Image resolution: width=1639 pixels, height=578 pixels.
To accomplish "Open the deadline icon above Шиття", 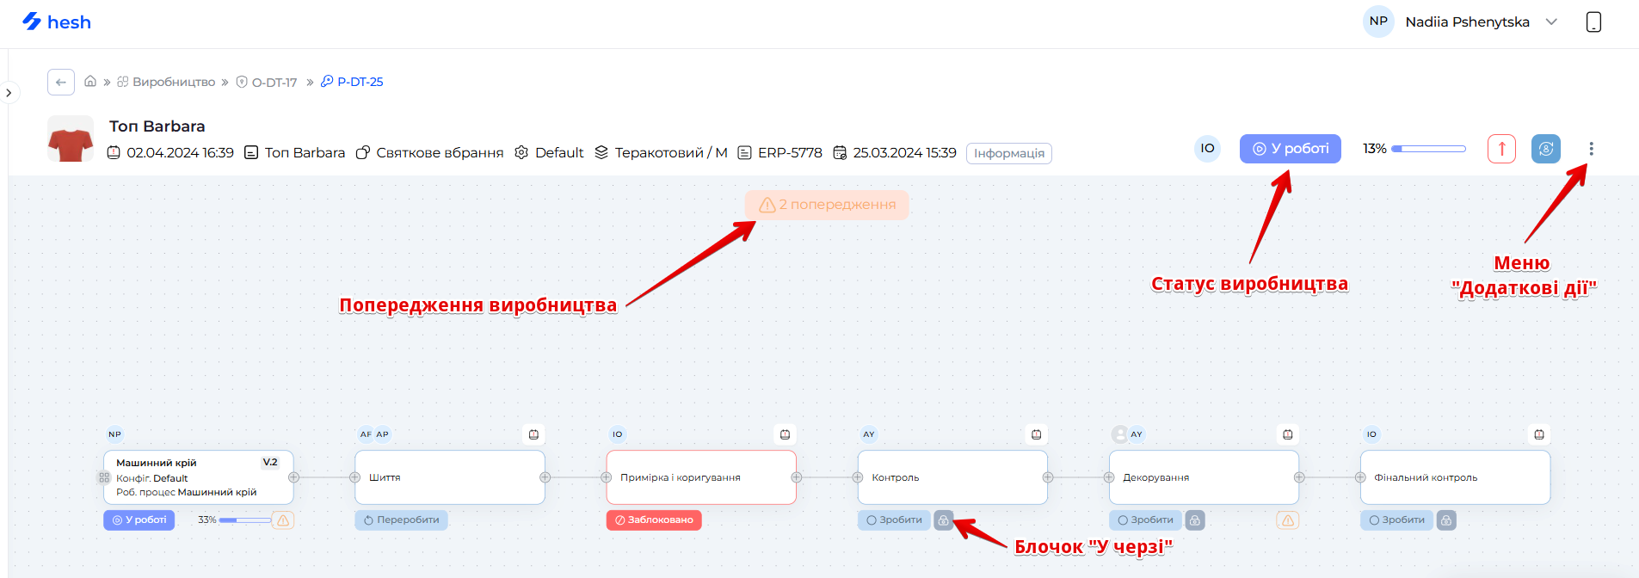I will click(533, 434).
